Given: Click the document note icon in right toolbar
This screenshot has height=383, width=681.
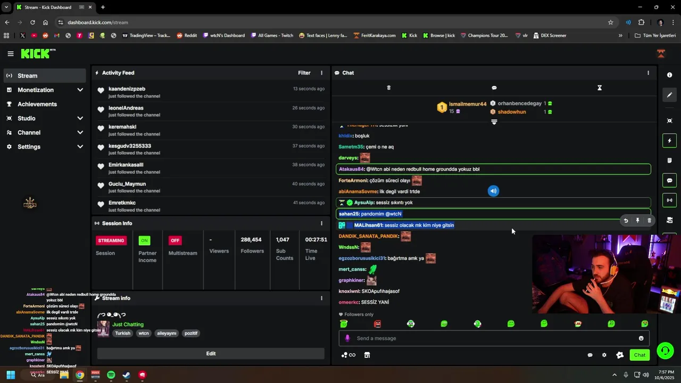Looking at the screenshot, I should pyautogui.click(x=669, y=161).
